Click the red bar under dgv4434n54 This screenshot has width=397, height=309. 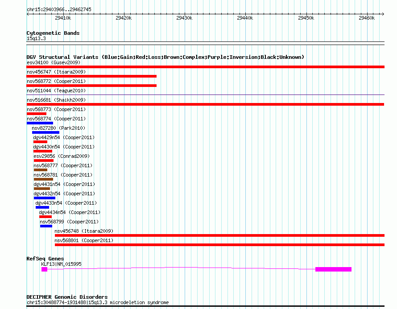45,217
